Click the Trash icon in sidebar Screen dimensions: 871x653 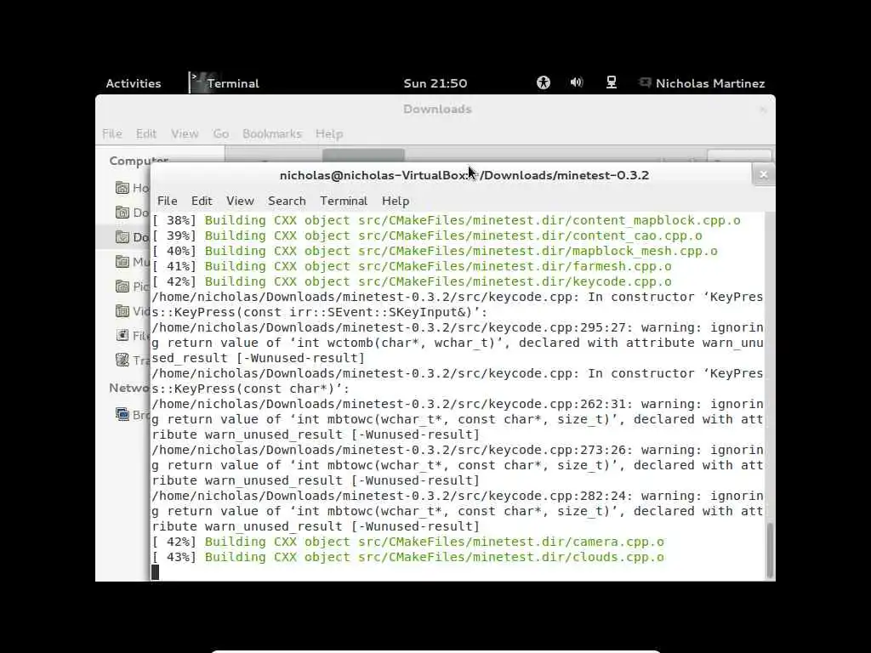click(x=122, y=360)
